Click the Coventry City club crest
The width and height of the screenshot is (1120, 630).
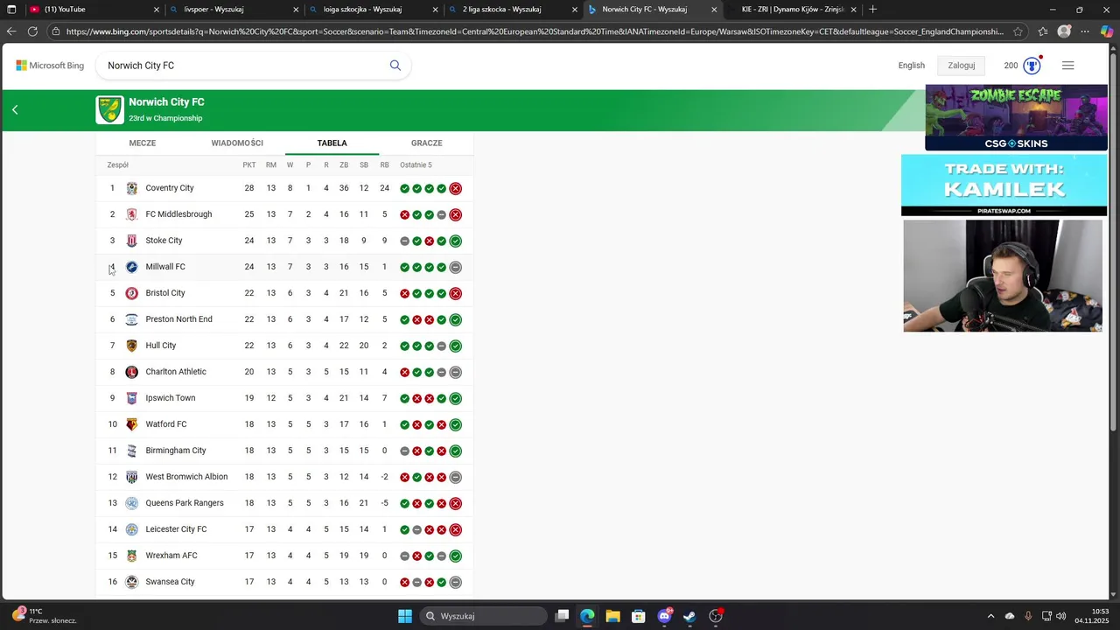point(132,188)
